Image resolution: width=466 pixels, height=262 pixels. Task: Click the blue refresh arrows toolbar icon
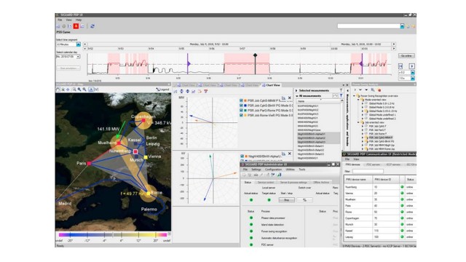(92, 26)
